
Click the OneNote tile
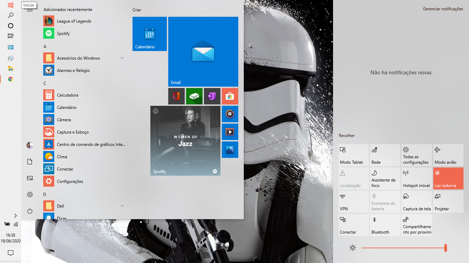click(x=212, y=96)
